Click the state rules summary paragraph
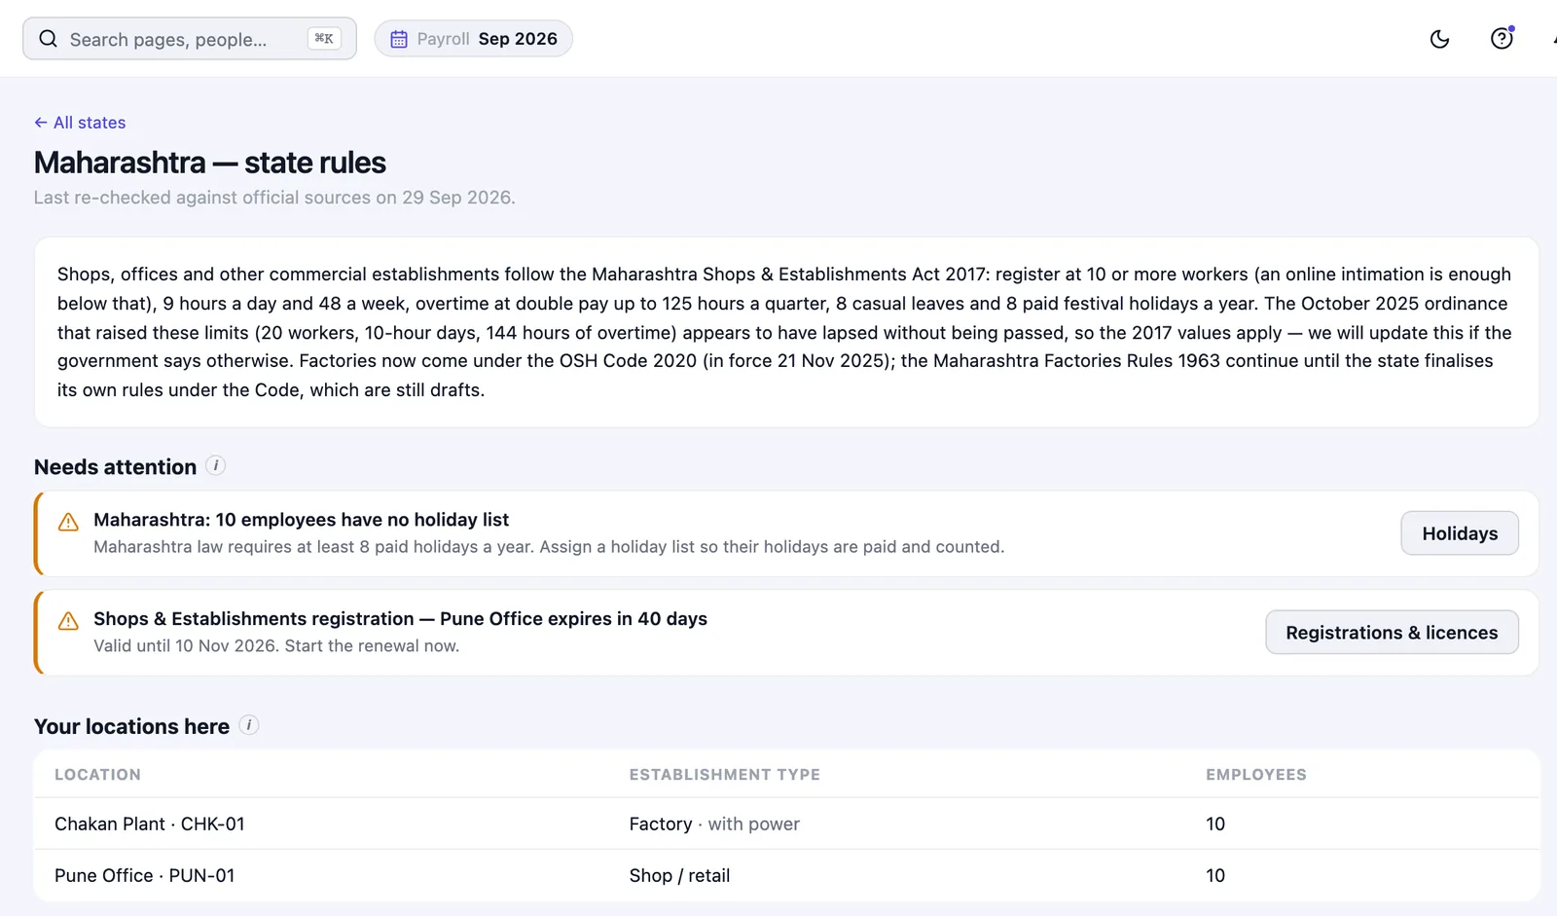The height and width of the screenshot is (916, 1557). tap(785, 332)
